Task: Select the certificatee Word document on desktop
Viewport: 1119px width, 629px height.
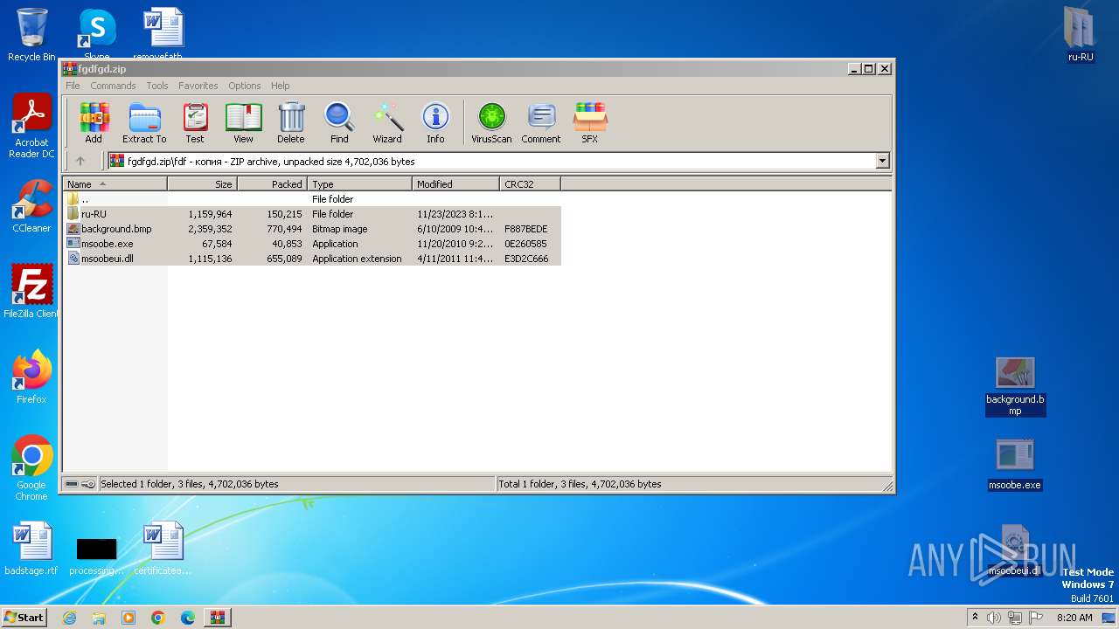Action: click(x=163, y=549)
